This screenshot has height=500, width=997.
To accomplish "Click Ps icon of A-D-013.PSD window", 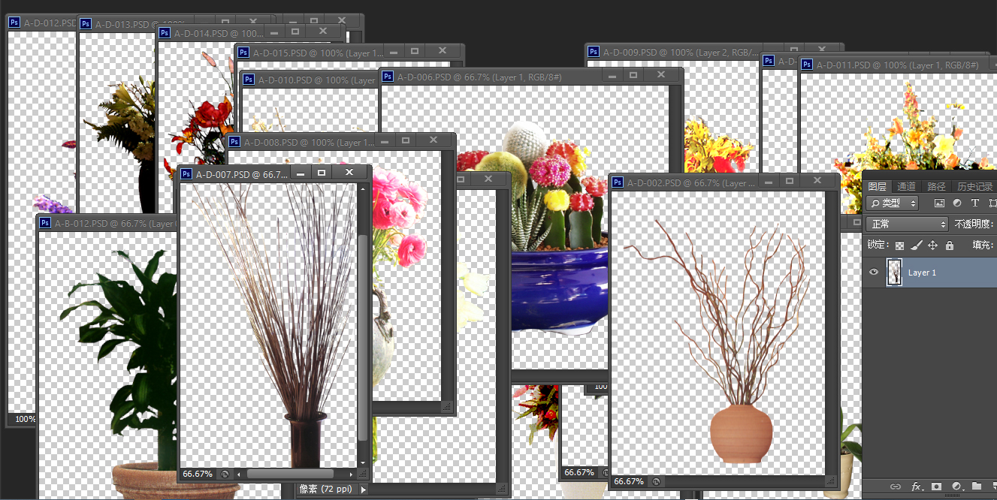I will [x=86, y=24].
